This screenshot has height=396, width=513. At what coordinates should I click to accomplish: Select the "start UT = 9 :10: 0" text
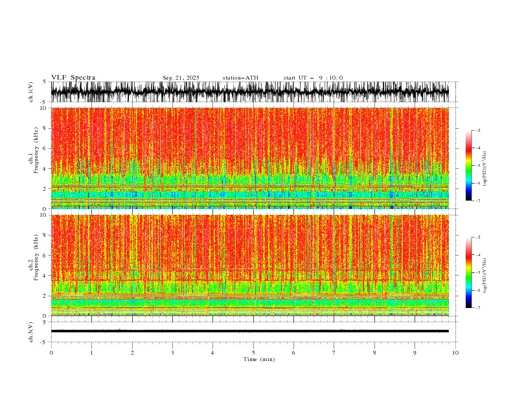click(x=313, y=78)
